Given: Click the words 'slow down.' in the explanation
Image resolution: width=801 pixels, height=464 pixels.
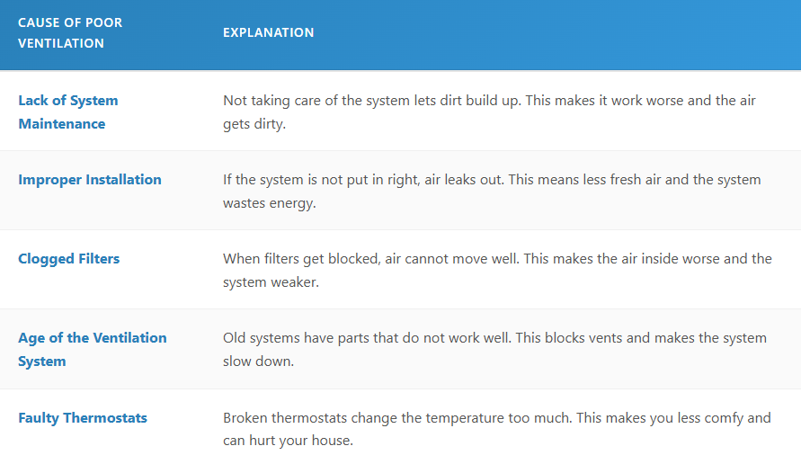Looking at the screenshot, I should point(256,361).
